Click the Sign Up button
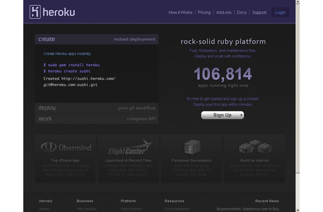 (222, 115)
